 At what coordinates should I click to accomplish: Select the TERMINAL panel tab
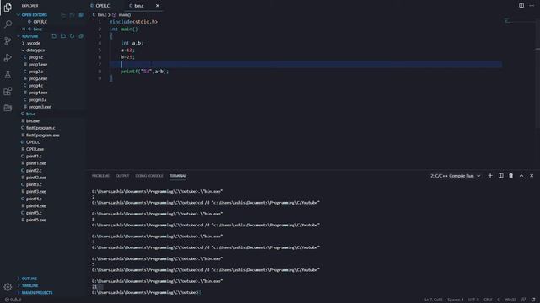point(178,176)
